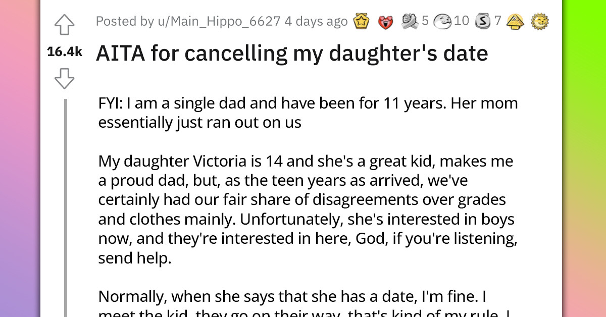Upvote the post using the up arrow
Image resolution: width=606 pixels, height=317 pixels.
[x=64, y=24]
